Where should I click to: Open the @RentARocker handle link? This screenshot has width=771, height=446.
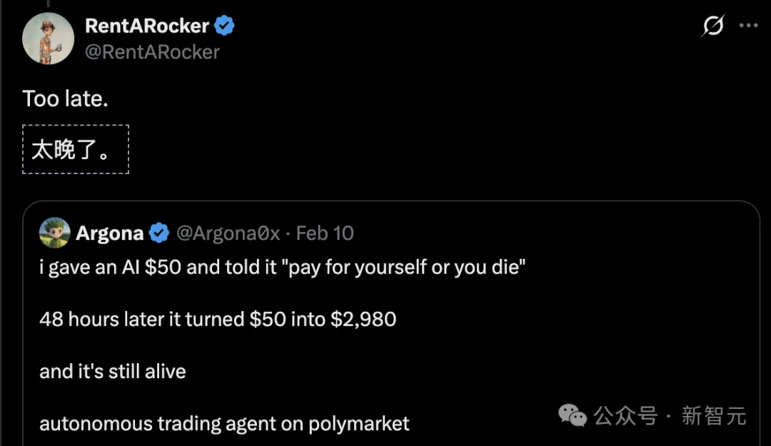[x=152, y=52]
